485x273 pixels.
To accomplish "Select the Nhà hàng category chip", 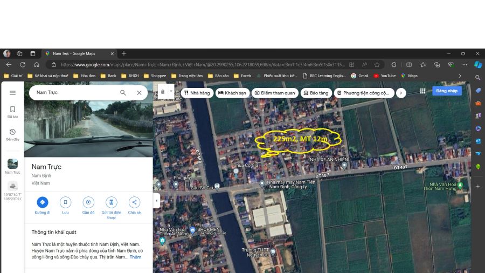I will point(197,93).
